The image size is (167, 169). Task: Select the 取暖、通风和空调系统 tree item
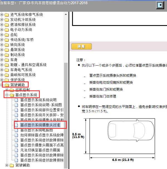[x=28, y=65]
